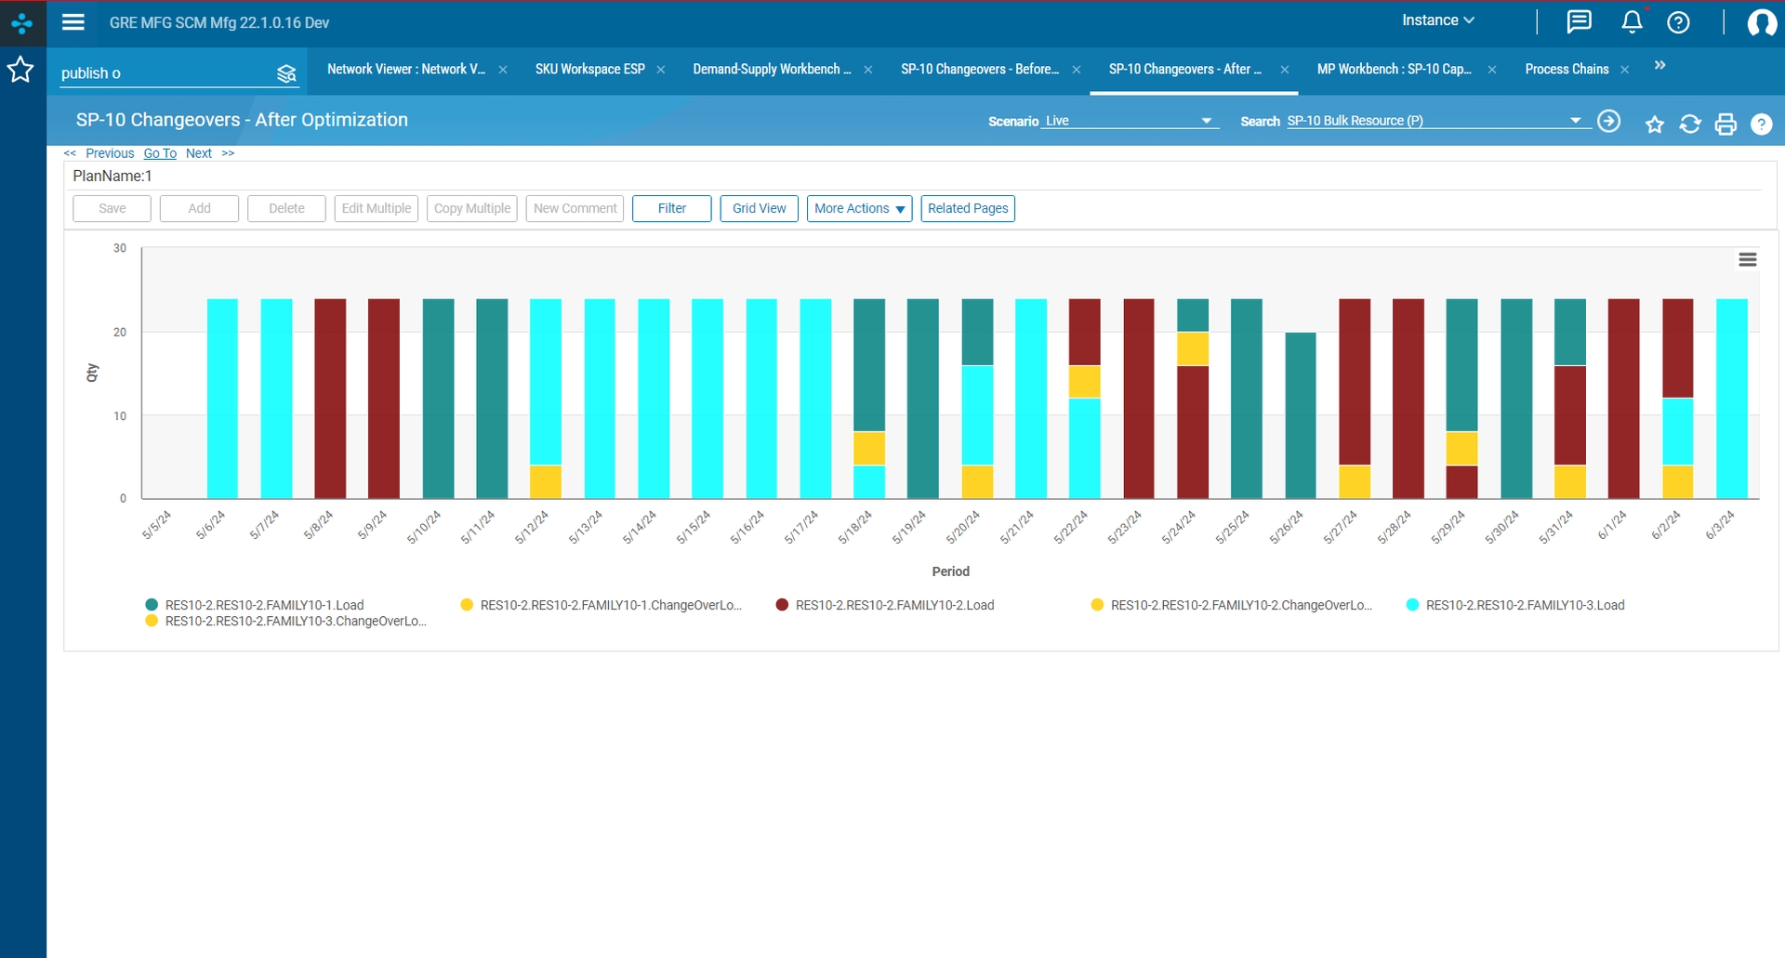The width and height of the screenshot is (1785, 958).
Task: Click the user profile avatar icon
Action: (1762, 22)
